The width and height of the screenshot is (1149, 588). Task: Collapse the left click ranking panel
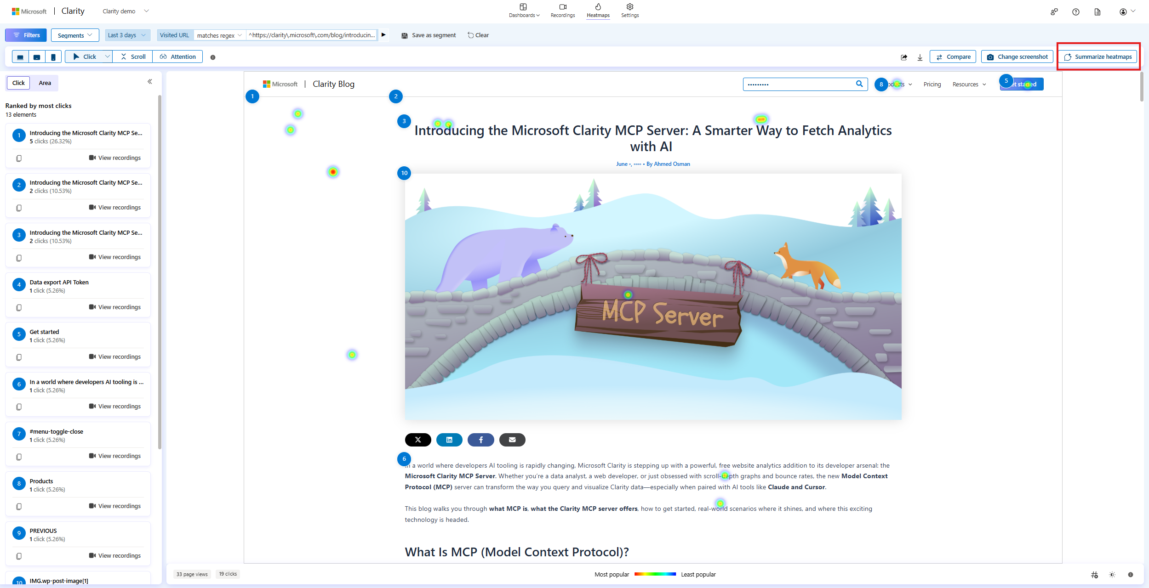150,82
